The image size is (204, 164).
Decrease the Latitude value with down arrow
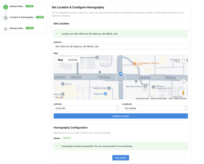[x=118, y=110]
